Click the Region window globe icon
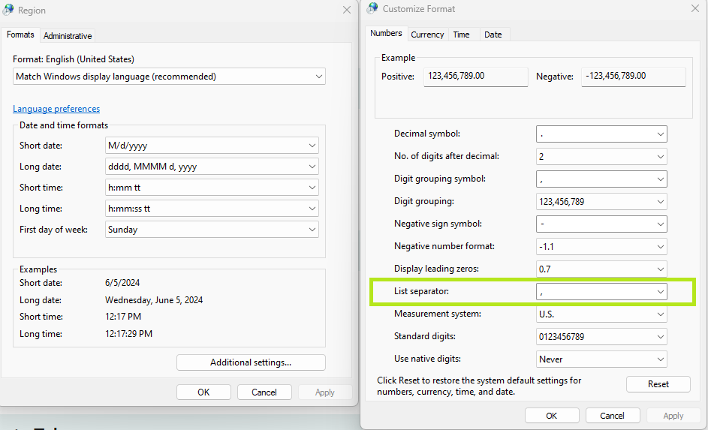The image size is (708, 430). pyautogui.click(x=8, y=10)
